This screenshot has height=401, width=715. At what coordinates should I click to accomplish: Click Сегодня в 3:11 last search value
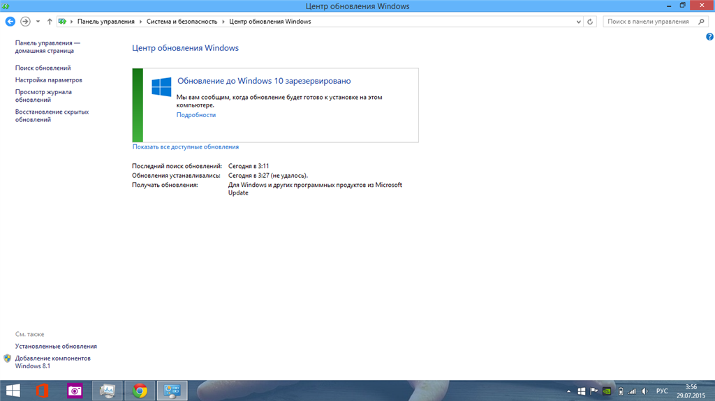click(x=249, y=166)
